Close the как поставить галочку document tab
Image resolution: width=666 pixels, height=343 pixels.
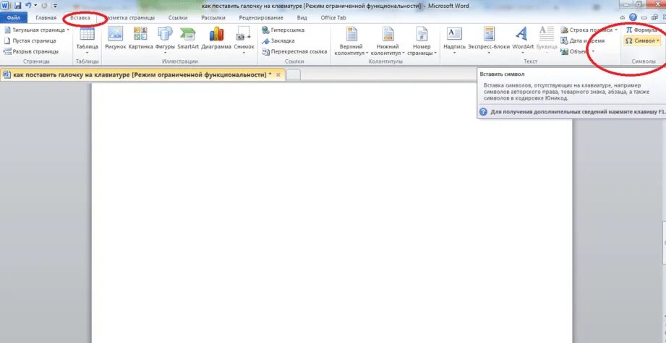[x=278, y=74]
